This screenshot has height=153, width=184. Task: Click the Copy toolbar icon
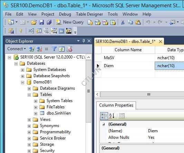point(130,22)
